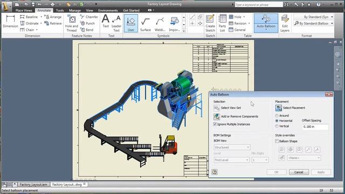Click the parts list table on drawing
This screenshot has height=194, width=345.
tap(220, 58)
